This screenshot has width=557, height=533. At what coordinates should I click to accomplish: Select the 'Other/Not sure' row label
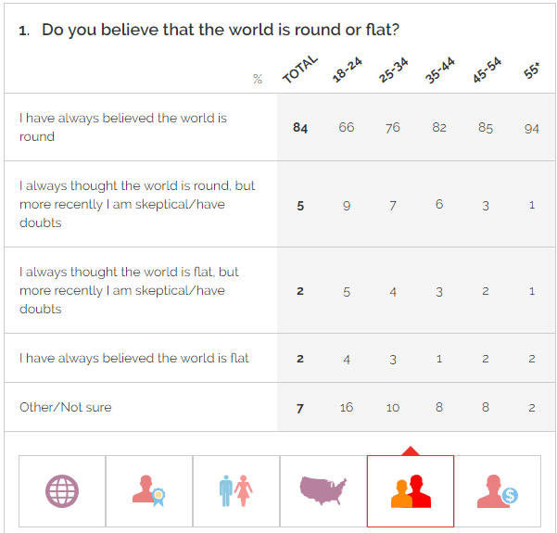tap(66, 407)
